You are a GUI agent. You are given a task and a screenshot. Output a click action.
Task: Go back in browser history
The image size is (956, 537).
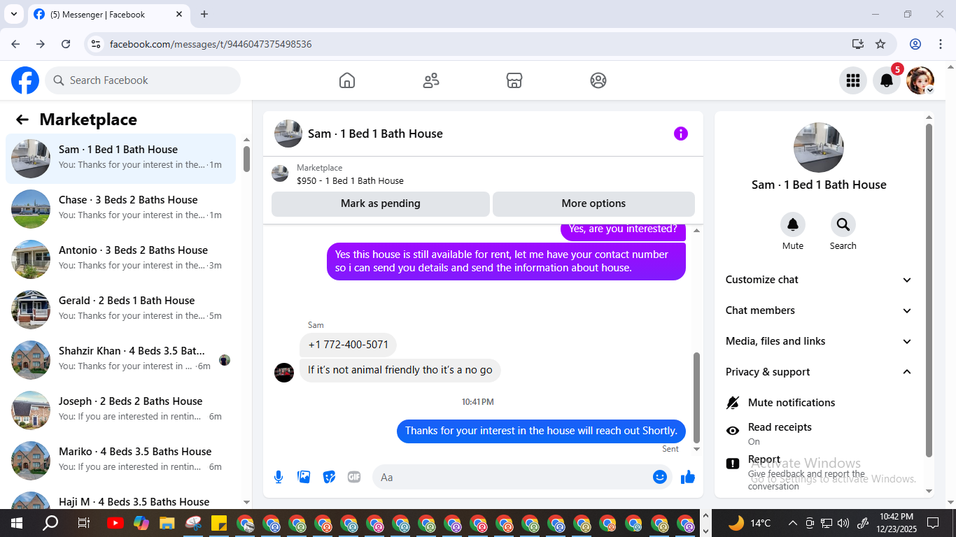[15, 44]
